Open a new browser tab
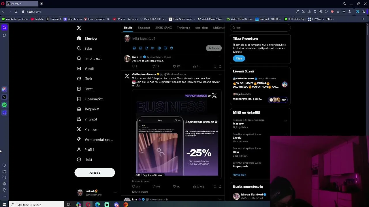The height and width of the screenshot is (207, 369). pos(42,4)
